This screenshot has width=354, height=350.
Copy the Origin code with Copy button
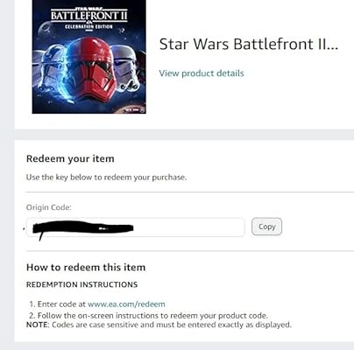[x=266, y=227]
